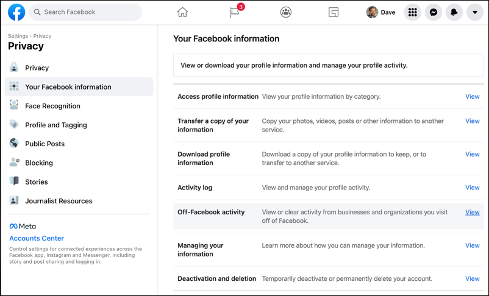Click the search magnifier icon
The width and height of the screenshot is (489, 296).
pyautogui.click(x=37, y=12)
